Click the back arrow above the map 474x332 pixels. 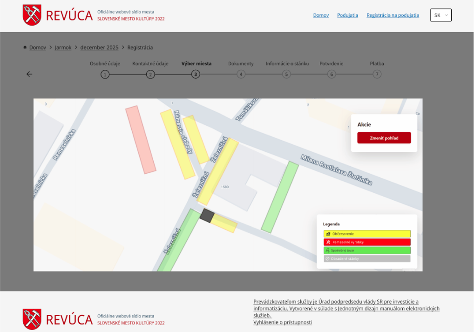click(29, 74)
